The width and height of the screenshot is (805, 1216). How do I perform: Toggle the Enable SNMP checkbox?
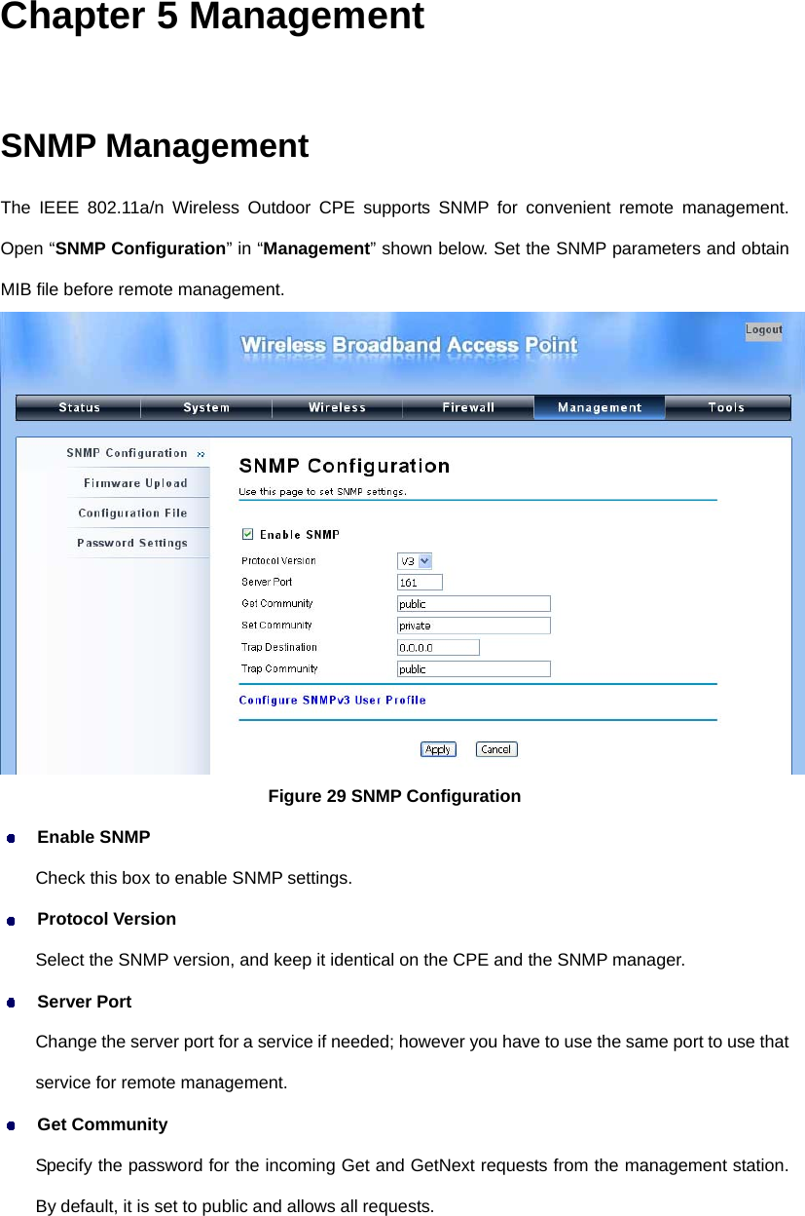247,534
